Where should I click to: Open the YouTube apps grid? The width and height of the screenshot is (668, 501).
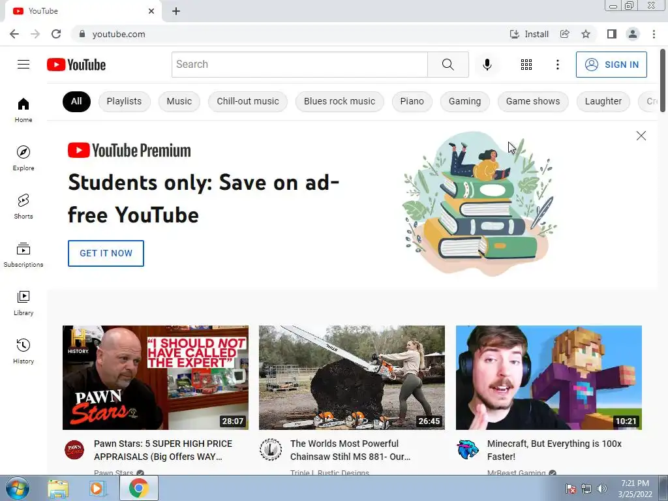tap(526, 65)
